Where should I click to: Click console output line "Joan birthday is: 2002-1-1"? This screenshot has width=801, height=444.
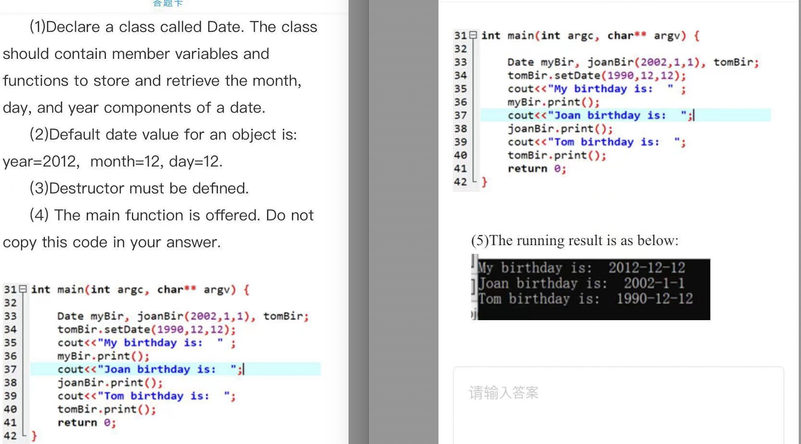click(x=581, y=283)
